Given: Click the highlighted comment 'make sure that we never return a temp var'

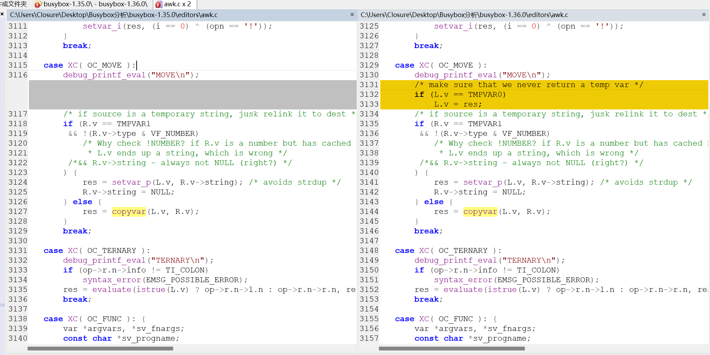Looking at the screenshot, I should point(529,85).
